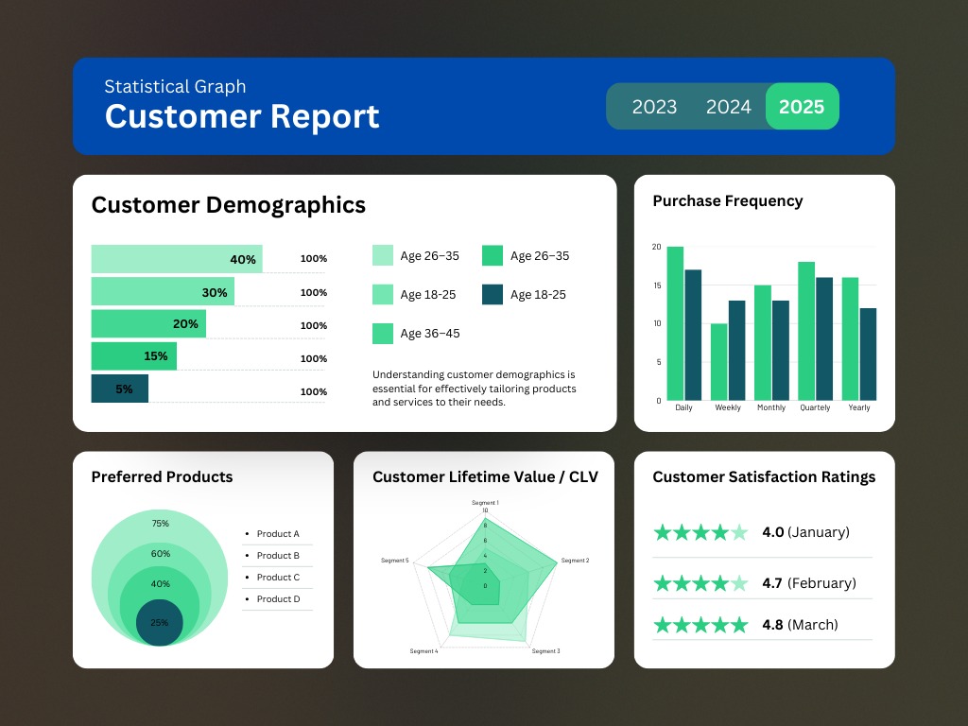Viewport: 968px width, 726px height.
Task: Click the 75% outer circle label
Action: [x=160, y=524]
